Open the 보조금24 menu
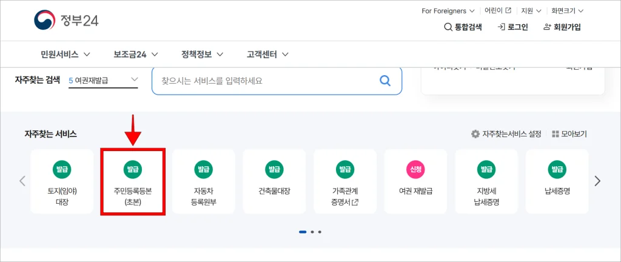Image resolution: width=621 pixels, height=262 pixels. (x=135, y=54)
